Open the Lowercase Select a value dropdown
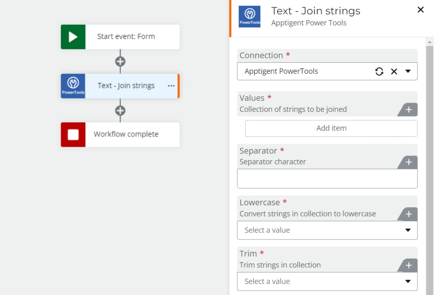Image resolution: width=434 pixels, height=295 pixels. click(x=327, y=230)
